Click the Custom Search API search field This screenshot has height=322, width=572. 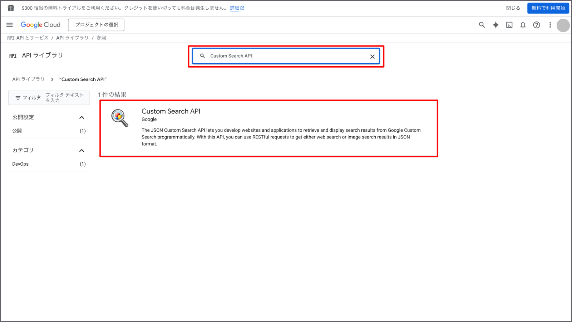click(286, 56)
